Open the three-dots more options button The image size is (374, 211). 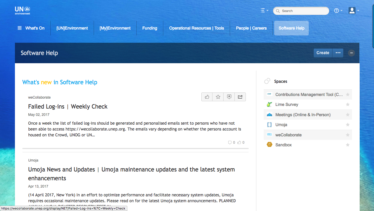click(338, 53)
